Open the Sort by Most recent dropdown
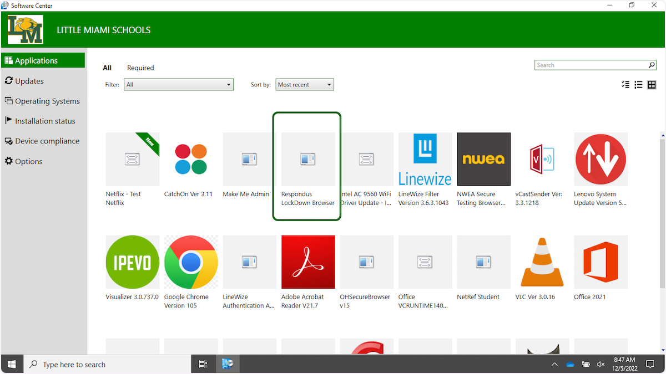 pyautogui.click(x=305, y=85)
